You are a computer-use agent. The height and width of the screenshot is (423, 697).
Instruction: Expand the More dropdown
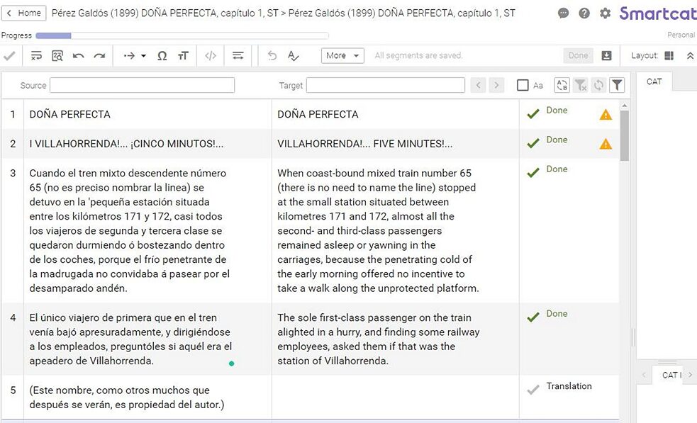pos(342,56)
